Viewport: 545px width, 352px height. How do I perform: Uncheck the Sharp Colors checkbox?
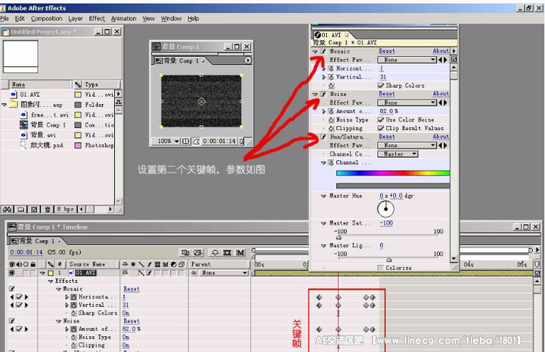(x=381, y=86)
